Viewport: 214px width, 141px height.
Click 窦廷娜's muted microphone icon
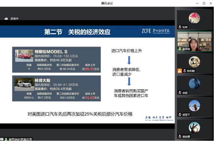(180, 136)
